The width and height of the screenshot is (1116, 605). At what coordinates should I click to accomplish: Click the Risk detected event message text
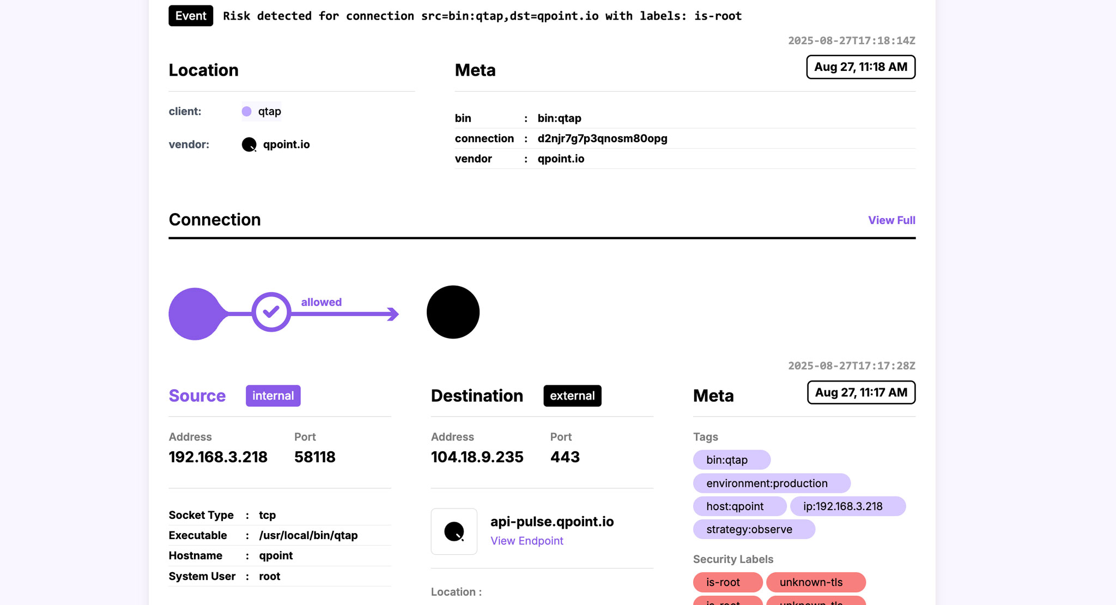(482, 16)
